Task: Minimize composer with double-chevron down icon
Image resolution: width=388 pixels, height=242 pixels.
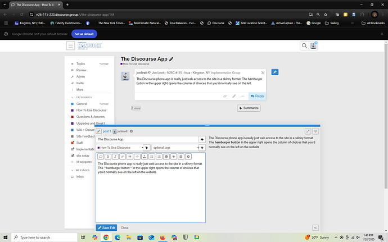Action: 315,131
